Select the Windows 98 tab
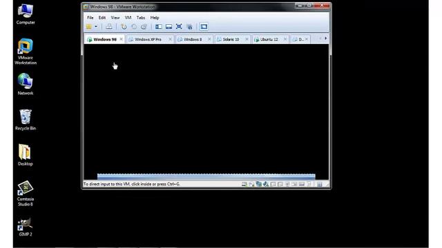This screenshot has height=248, width=442. (104, 39)
